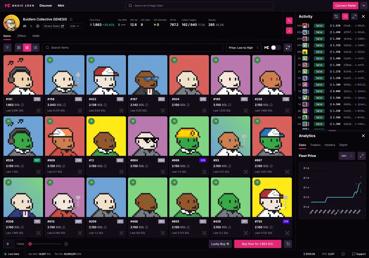Open the 24H timeframe dropdown
The image size is (369, 258).
[347, 156]
